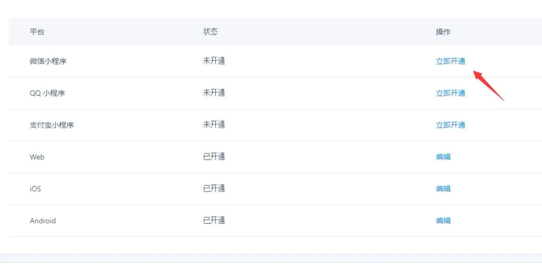Select 未开通 status for QQ 小程序
Viewport: 542px width, 264px height.
tap(214, 93)
